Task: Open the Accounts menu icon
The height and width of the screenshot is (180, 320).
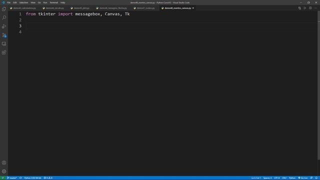Action: [x=4, y=162]
